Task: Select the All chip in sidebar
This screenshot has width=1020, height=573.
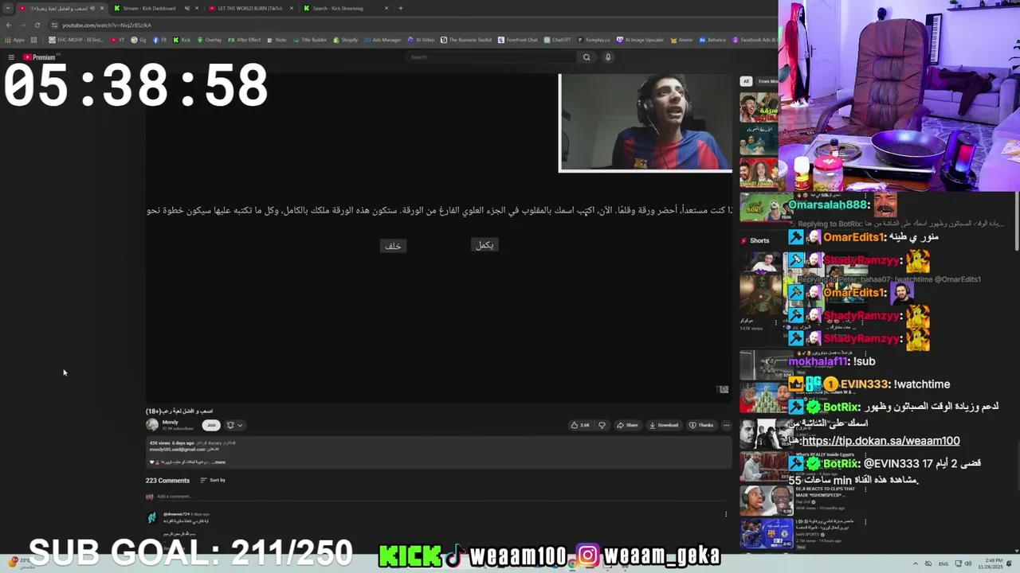Action: pos(746,81)
